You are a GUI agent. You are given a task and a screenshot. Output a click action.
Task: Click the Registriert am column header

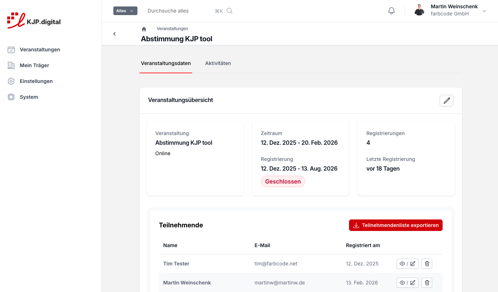363,245
